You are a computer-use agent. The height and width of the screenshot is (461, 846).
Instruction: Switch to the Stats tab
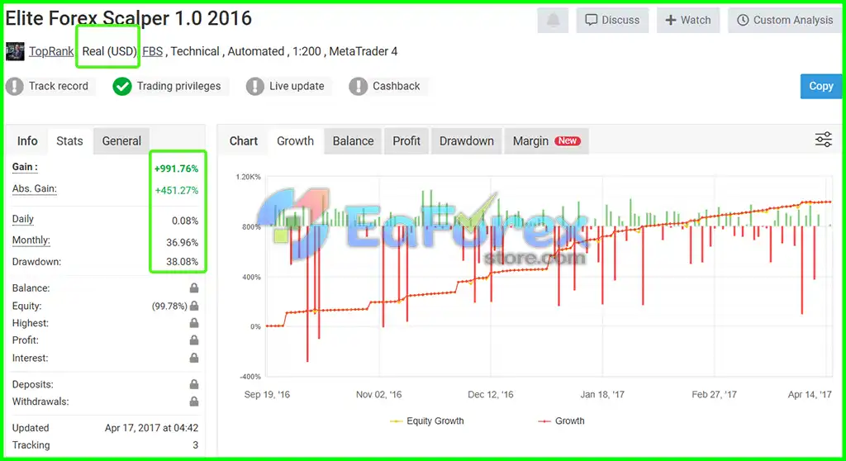tap(69, 141)
